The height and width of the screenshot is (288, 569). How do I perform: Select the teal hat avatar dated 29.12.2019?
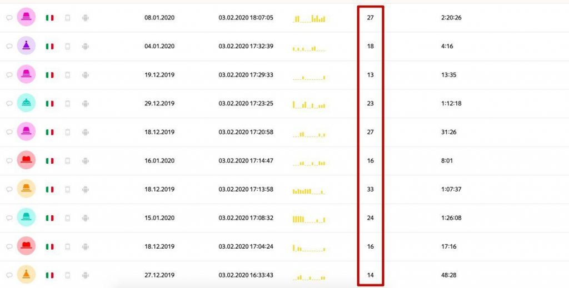point(26,103)
